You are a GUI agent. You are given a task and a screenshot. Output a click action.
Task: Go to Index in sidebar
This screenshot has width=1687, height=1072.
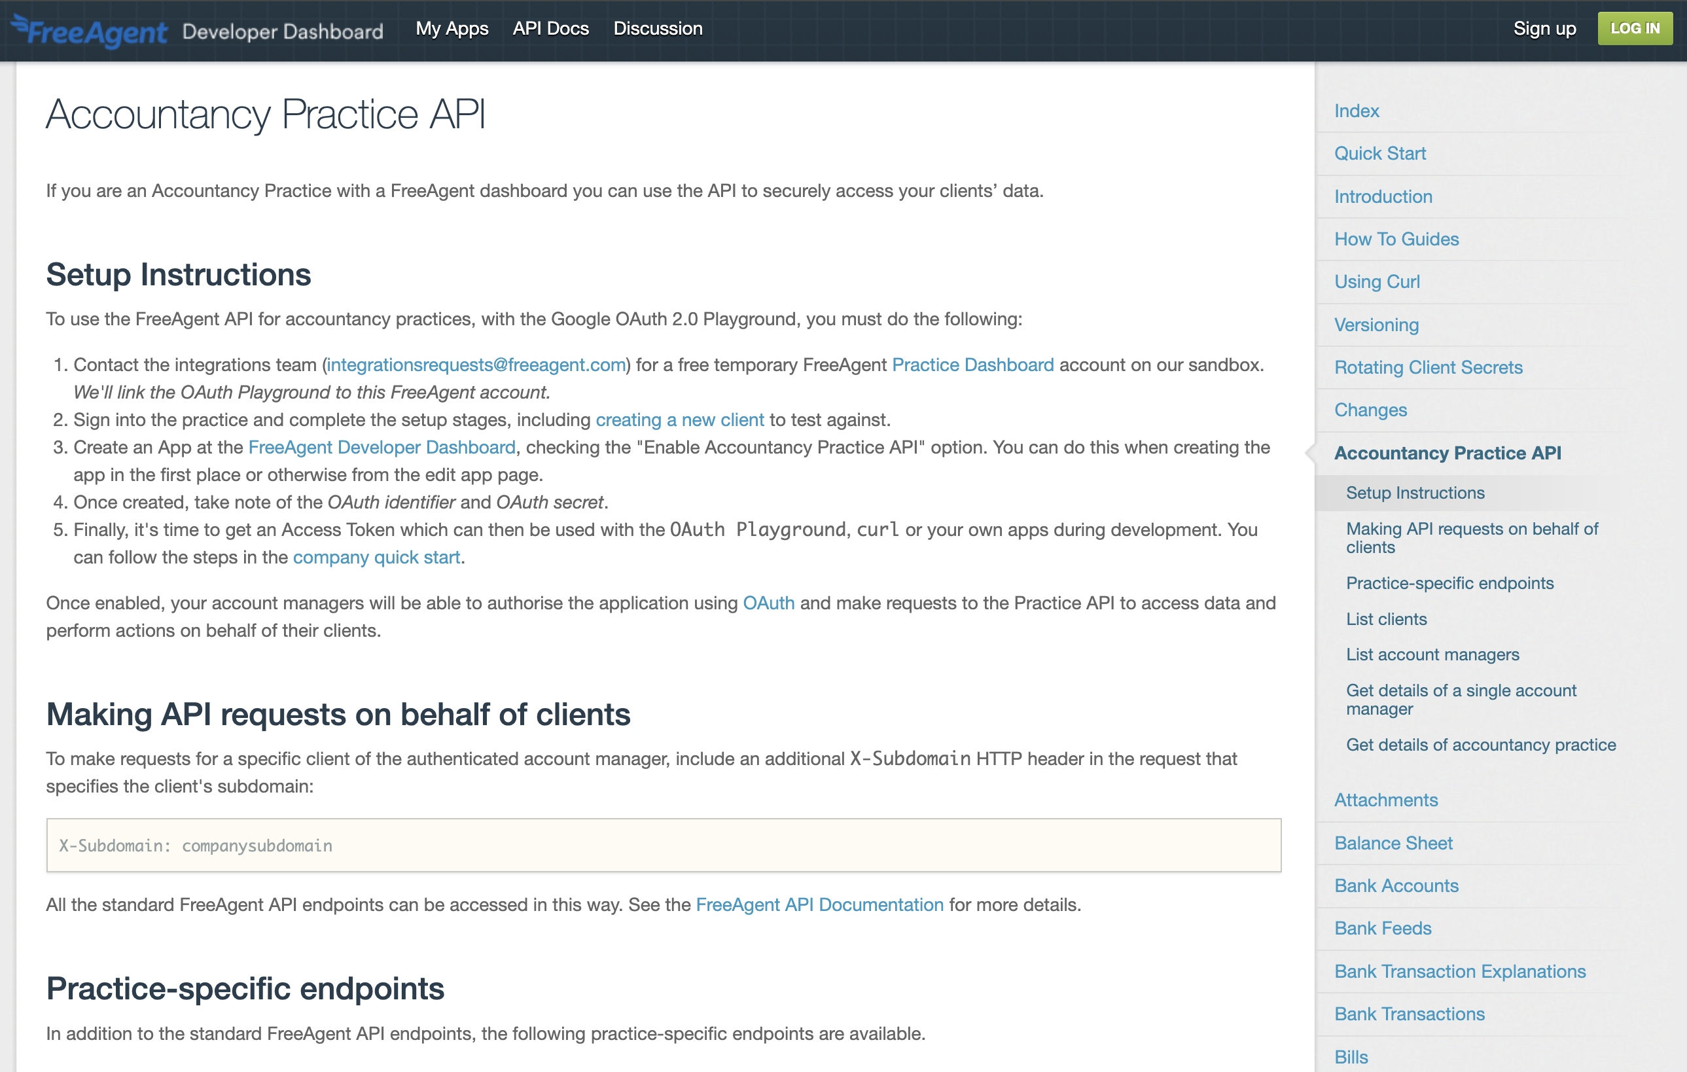click(x=1357, y=111)
